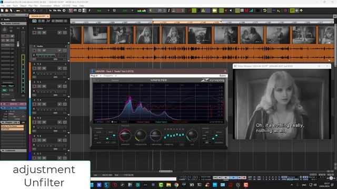
Task: Click the f-Resolution knob in Unfilter
Action: click(x=141, y=135)
